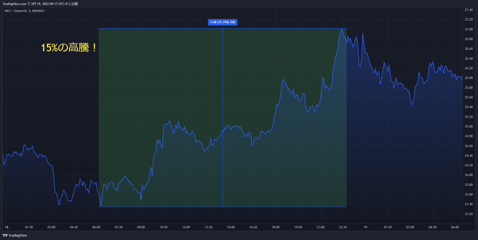Screen dimensions: 478x240
Task: Click price label 27.00 on the axis
Action: pos(469,29)
